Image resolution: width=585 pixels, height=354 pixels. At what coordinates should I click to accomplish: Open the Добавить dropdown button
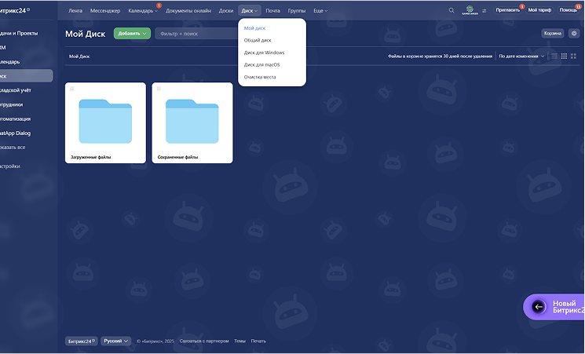click(x=132, y=34)
